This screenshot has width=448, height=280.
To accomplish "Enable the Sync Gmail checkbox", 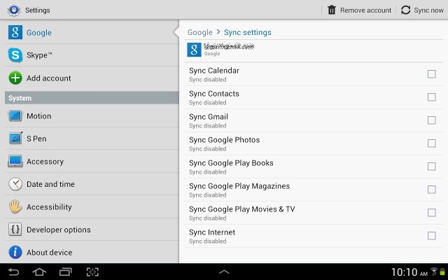I will 431,120.
